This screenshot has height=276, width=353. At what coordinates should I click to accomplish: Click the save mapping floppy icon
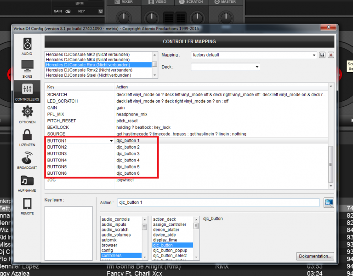[x=323, y=55]
